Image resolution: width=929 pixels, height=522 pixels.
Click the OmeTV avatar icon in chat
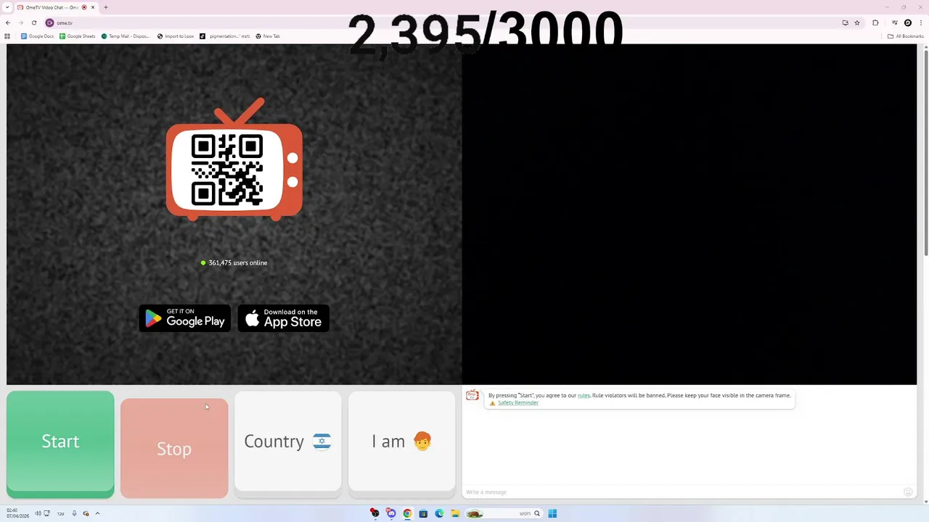[x=472, y=395]
